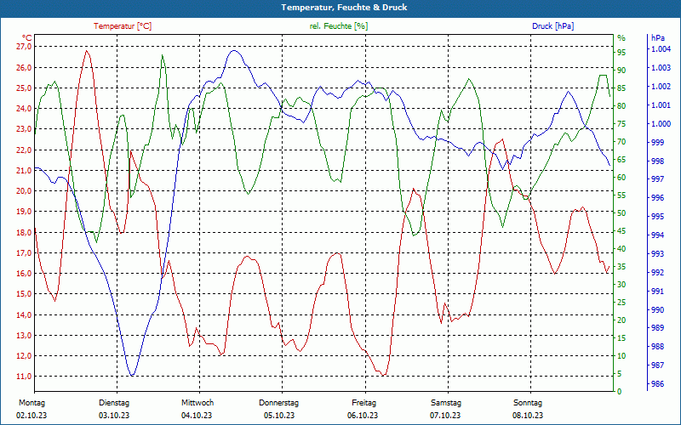Image resolution: width=681 pixels, height=425 pixels.
Task: Click the 11,0 temperature axis value
Action: [x=24, y=377]
